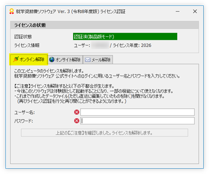Focus the ユーザー名 input field
The height and width of the screenshot is (174, 209).
[137, 112]
